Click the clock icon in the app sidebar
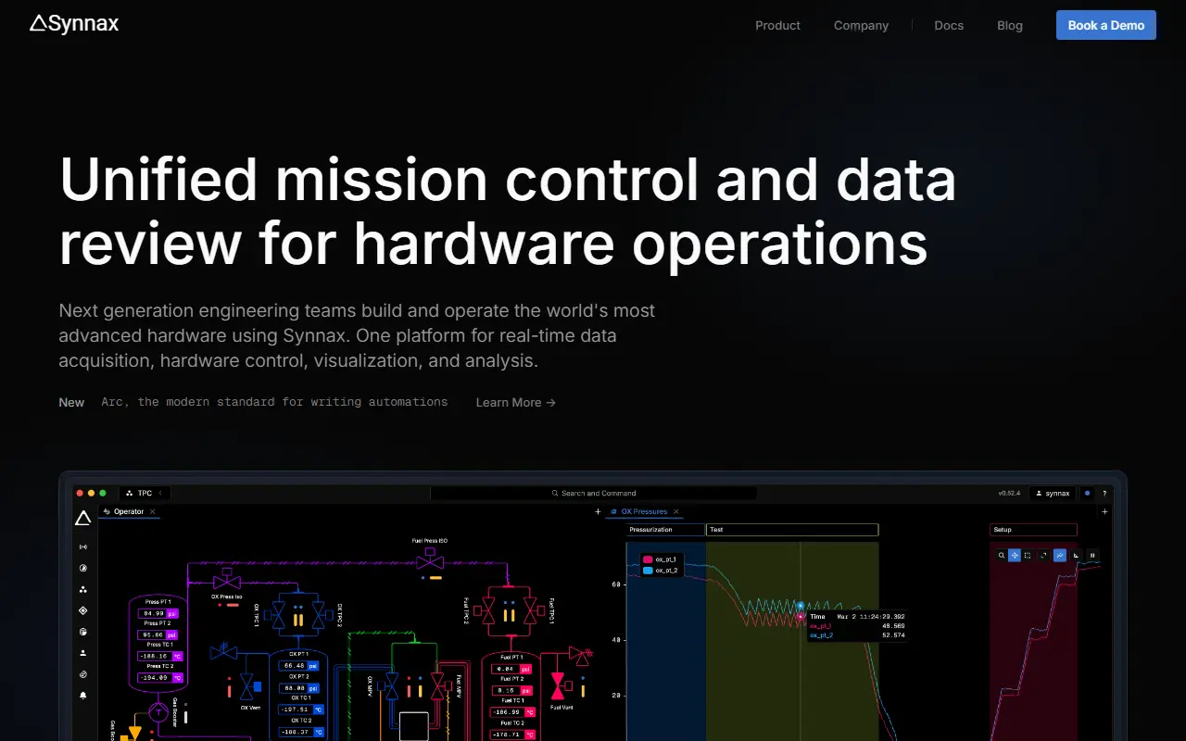 tap(83, 569)
